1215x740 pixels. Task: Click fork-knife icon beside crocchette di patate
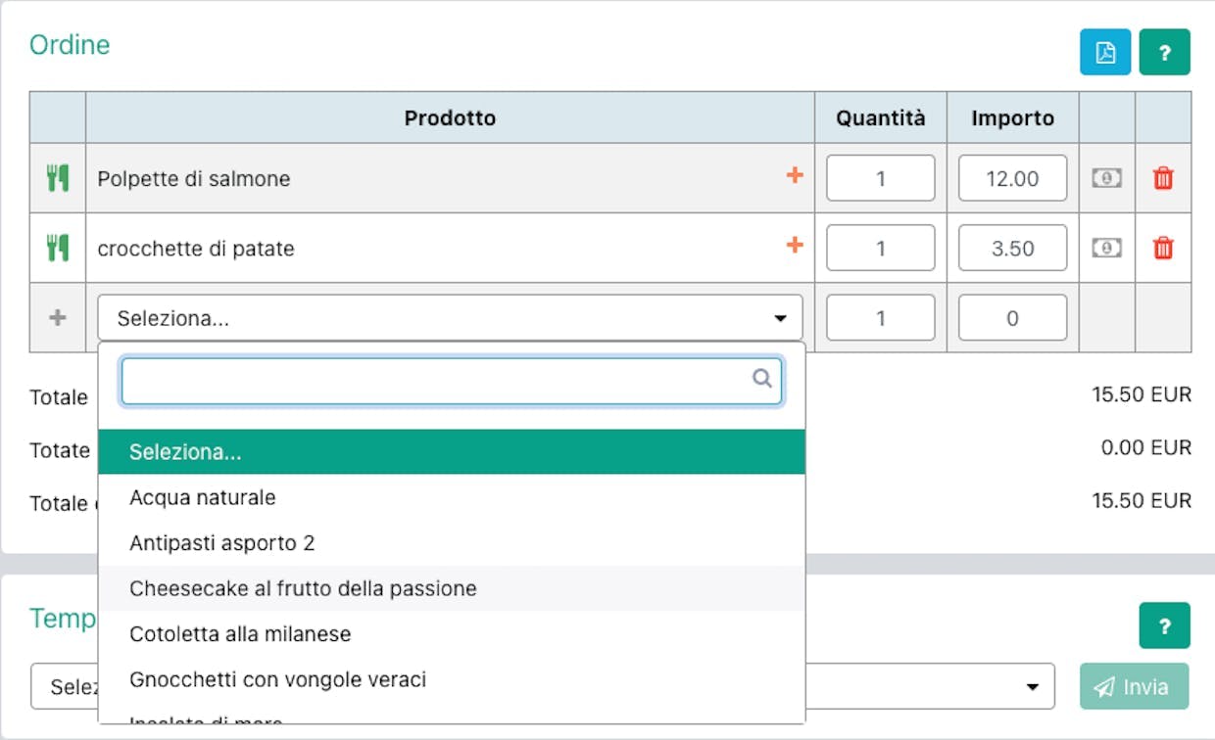pyautogui.click(x=58, y=249)
